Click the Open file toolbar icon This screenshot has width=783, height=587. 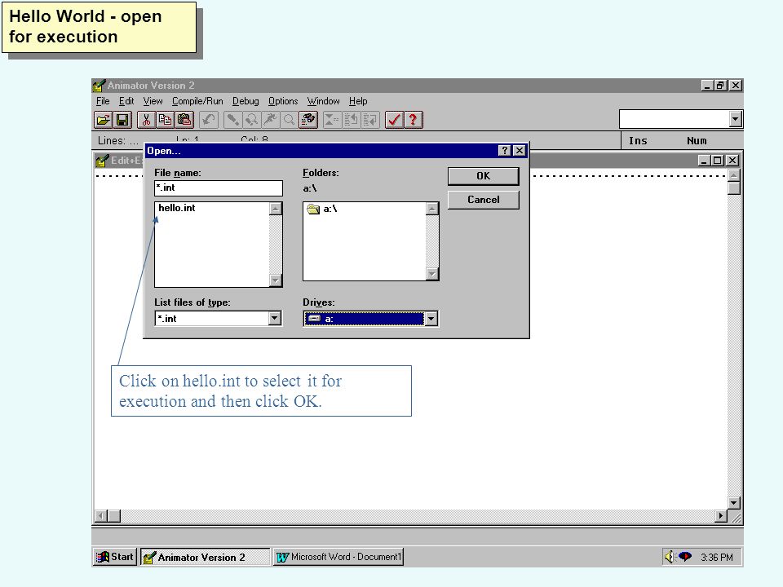point(104,120)
